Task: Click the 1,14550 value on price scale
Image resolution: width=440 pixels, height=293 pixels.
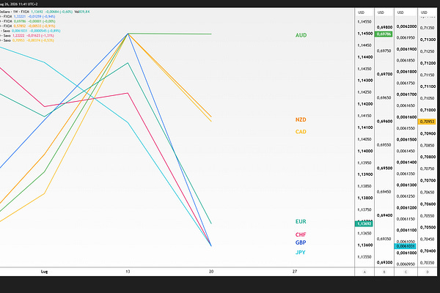Action: tap(364, 22)
